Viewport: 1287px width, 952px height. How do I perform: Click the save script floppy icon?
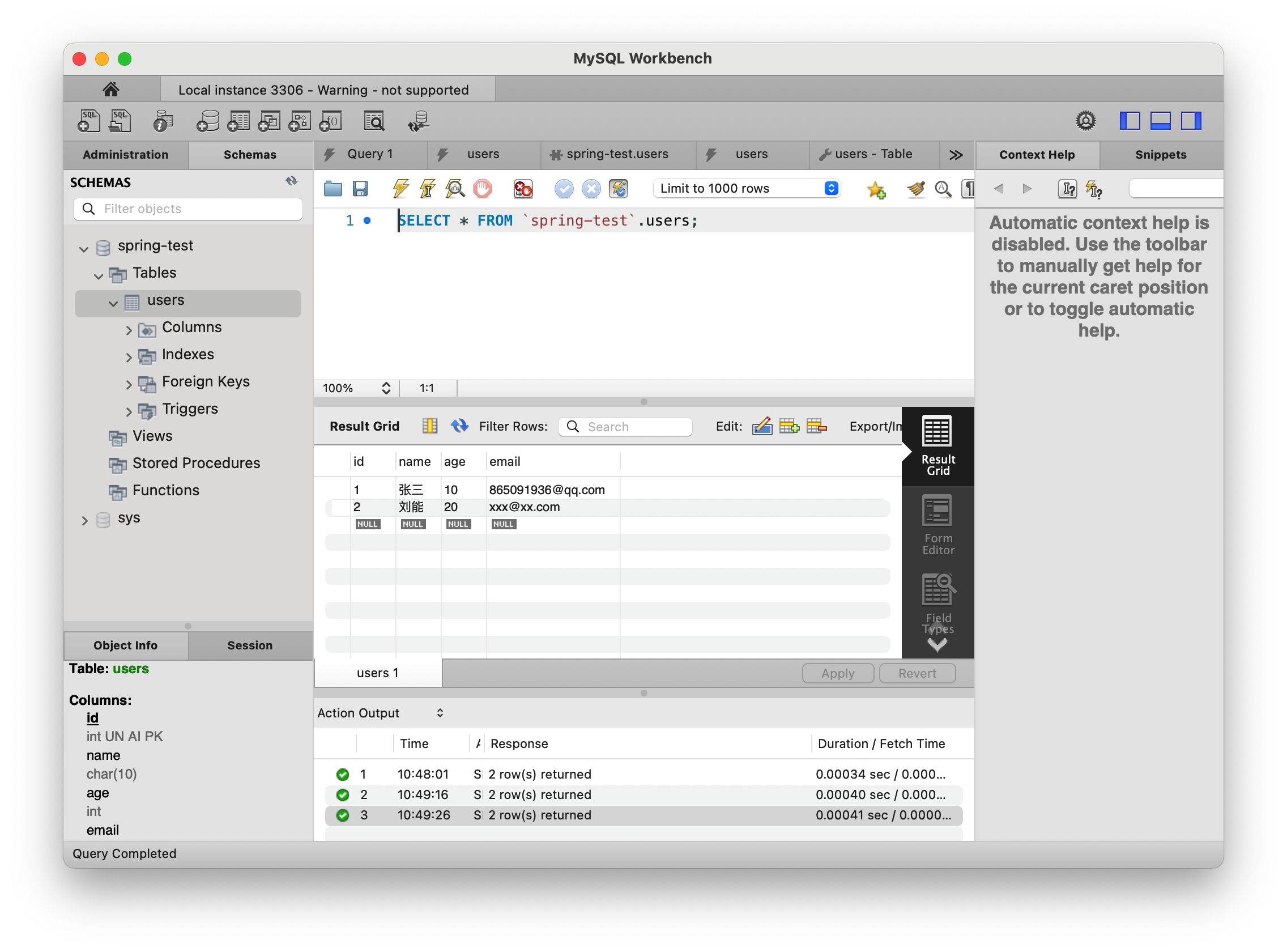pos(360,189)
